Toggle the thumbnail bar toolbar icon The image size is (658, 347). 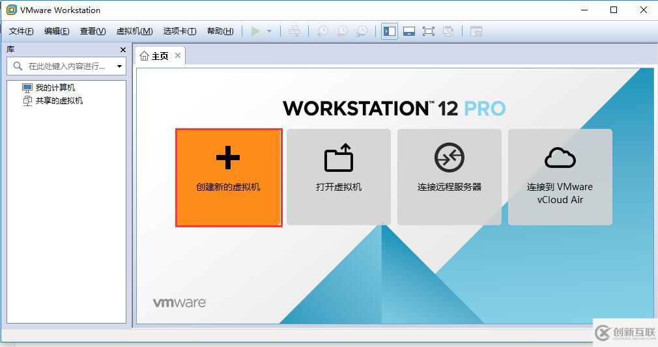coord(409,31)
